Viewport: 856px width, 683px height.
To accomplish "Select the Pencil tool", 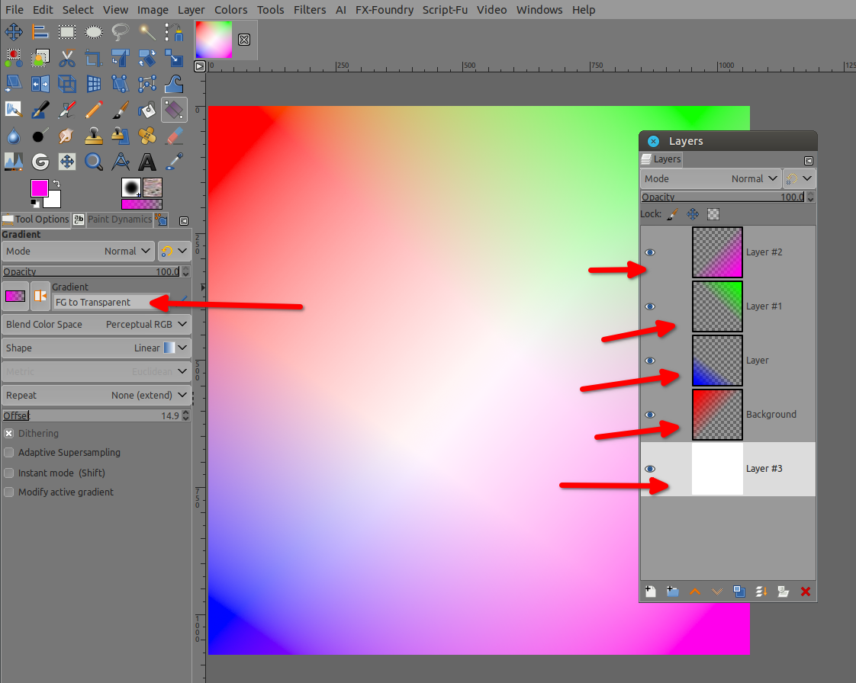I will [x=94, y=111].
